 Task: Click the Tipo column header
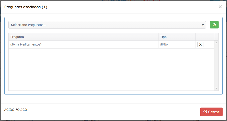[177, 37]
